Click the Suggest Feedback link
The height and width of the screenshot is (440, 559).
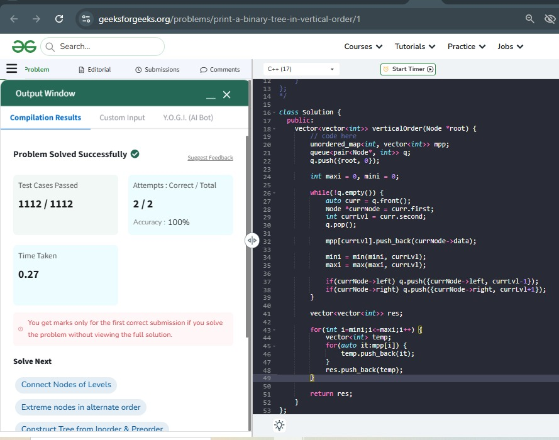tap(211, 158)
